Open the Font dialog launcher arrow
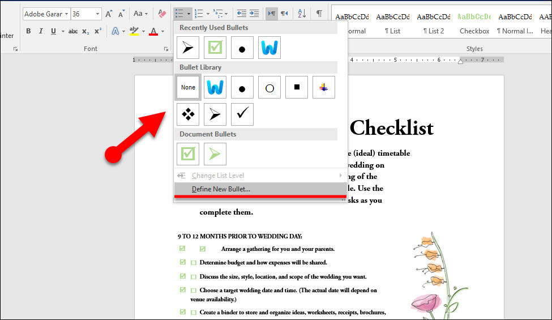552x320 pixels. point(166,49)
